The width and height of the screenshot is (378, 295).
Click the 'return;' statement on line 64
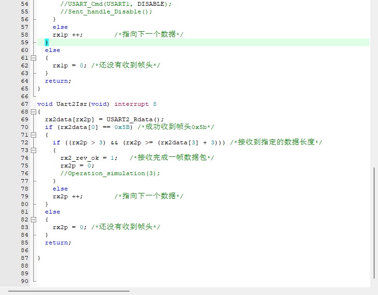coord(58,81)
